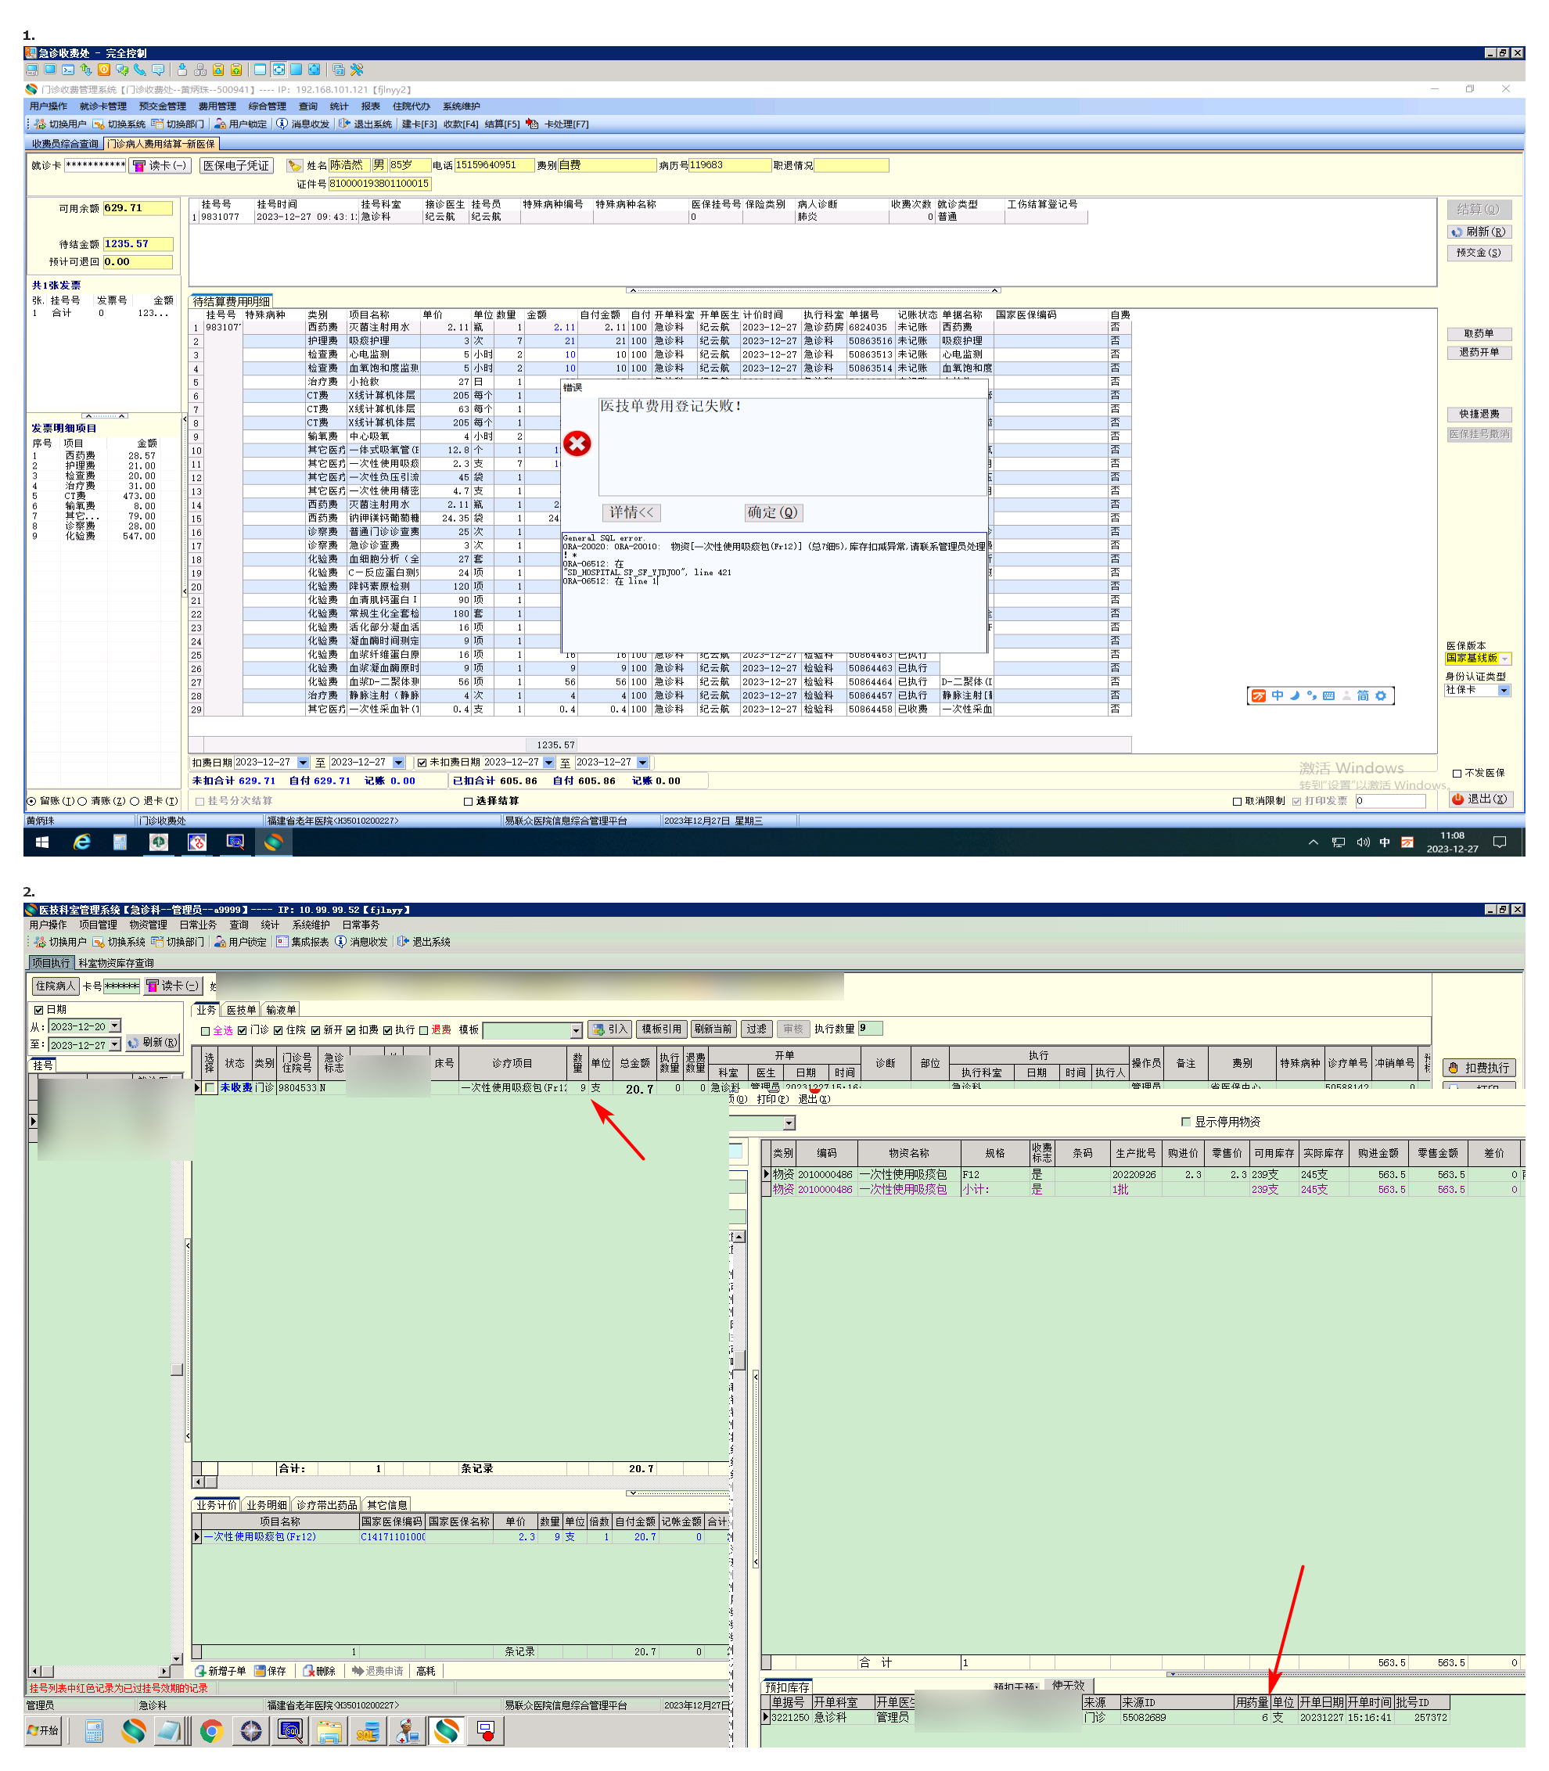Image resolution: width=1549 pixels, height=1771 pixels.
Task: Open the 从 date 2023-12-20 dropdown
Action: (115, 1026)
